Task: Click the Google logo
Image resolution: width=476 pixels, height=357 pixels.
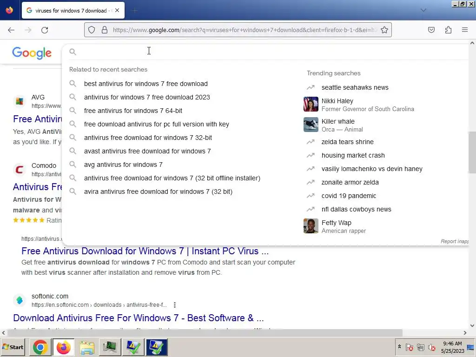Action: [32, 53]
